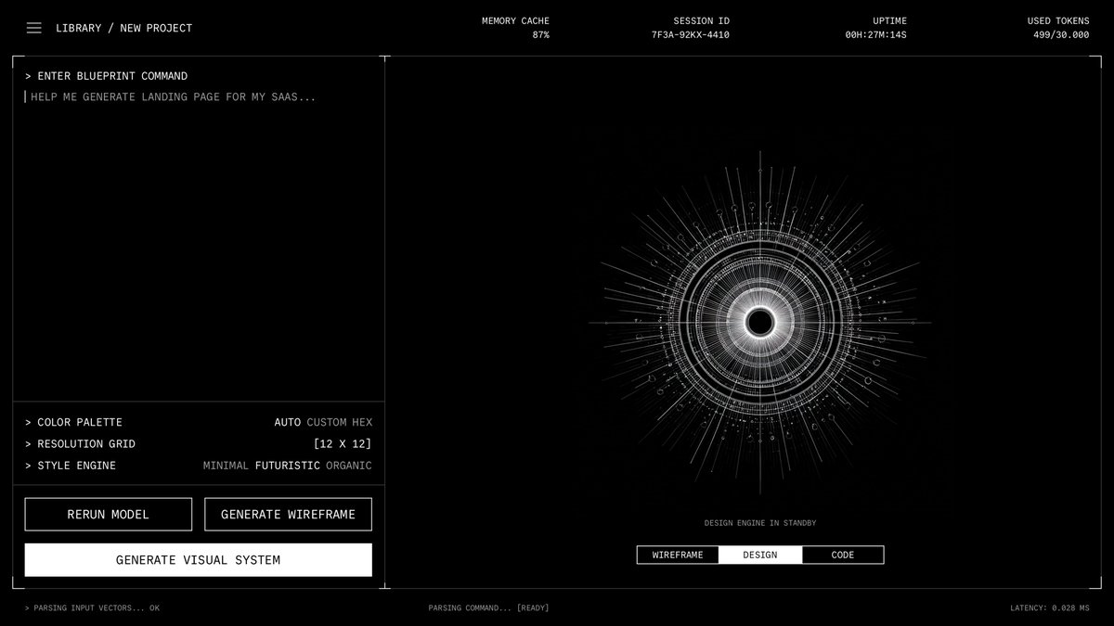Open the hamburger menu icon
The width and height of the screenshot is (1114, 626).
(33, 28)
